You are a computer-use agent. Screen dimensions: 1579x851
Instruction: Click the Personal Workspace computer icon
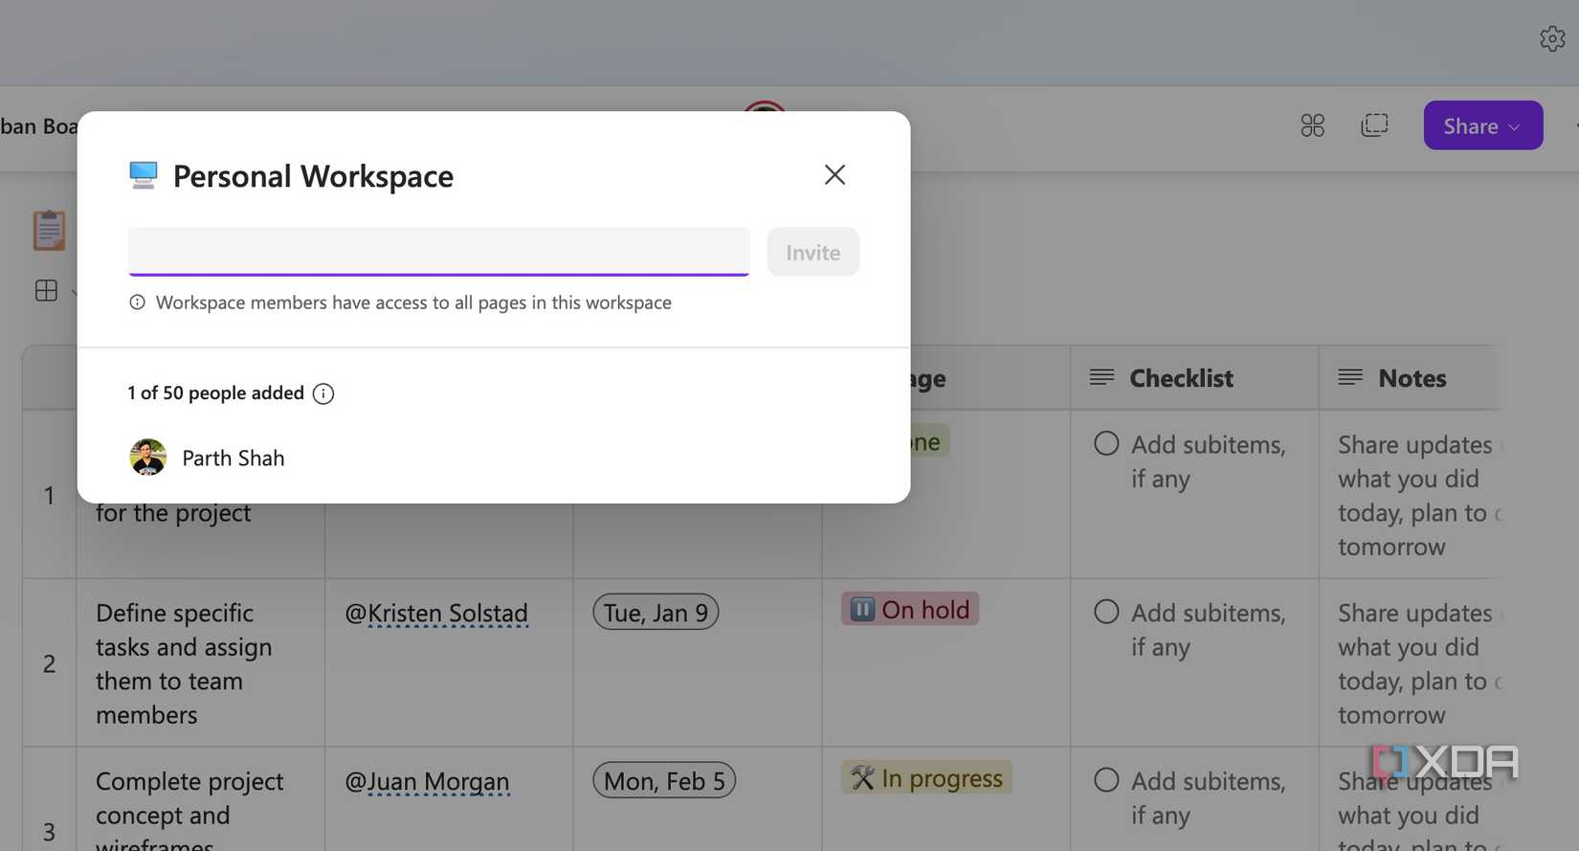pyautogui.click(x=144, y=175)
